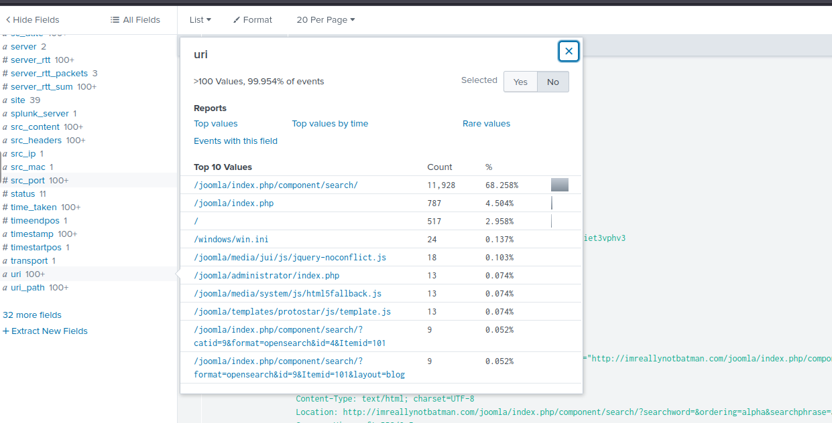Select the /windows/win.ini value
Image resolution: width=832 pixels, height=423 pixels.
point(231,240)
